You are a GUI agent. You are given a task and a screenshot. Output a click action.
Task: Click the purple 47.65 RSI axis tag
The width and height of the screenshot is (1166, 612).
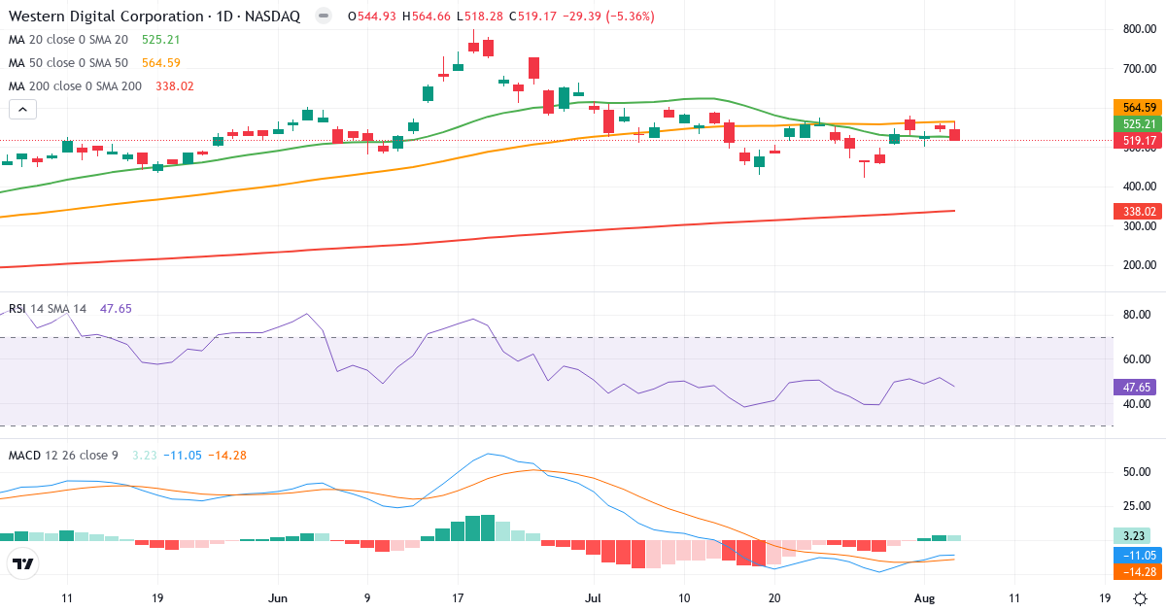(1134, 387)
